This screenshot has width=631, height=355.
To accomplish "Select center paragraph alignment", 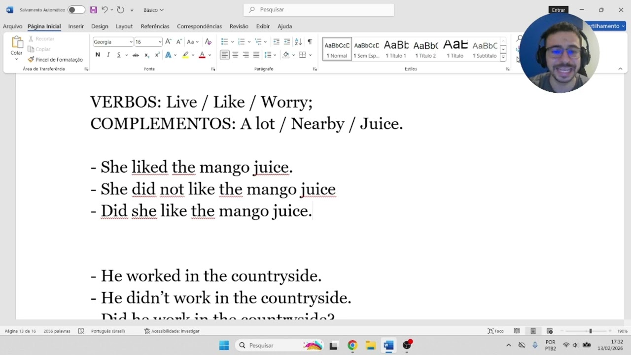I will pos(235,55).
